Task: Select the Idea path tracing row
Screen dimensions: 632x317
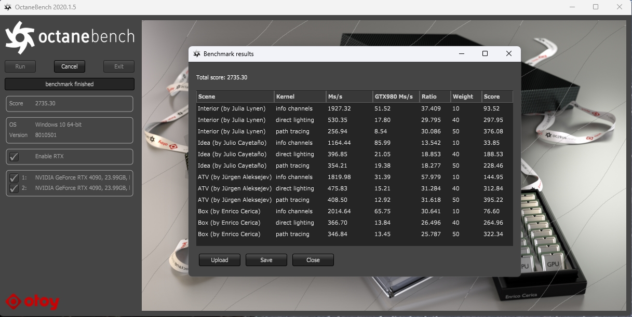Action: pos(355,166)
